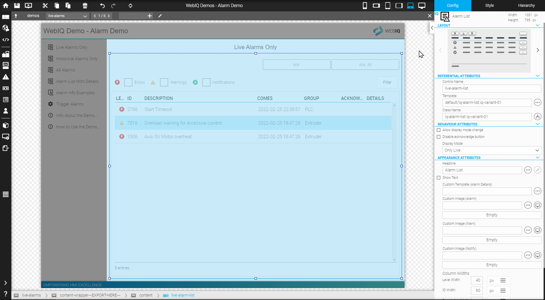This screenshot has width=545, height=300.
Task: Collapse the Layout section chevron
Action: pos(537,25)
